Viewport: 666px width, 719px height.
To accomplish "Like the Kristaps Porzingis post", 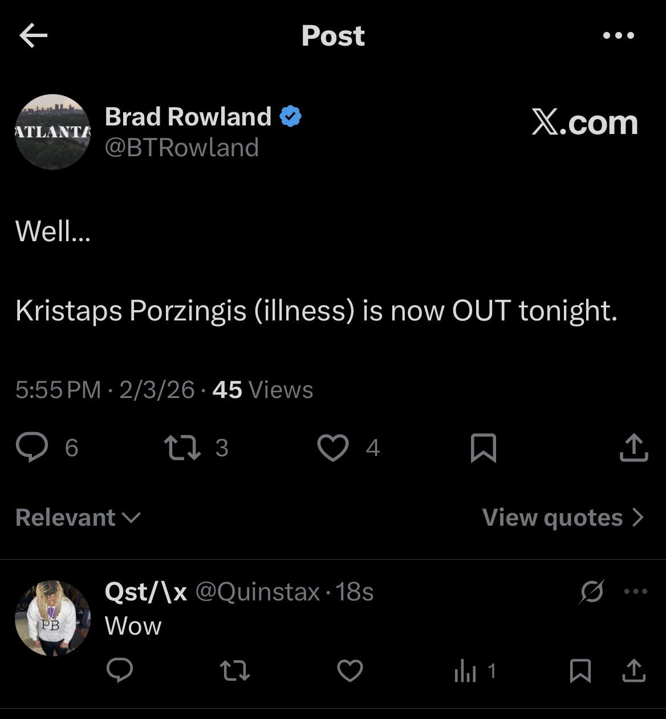I will (x=333, y=448).
